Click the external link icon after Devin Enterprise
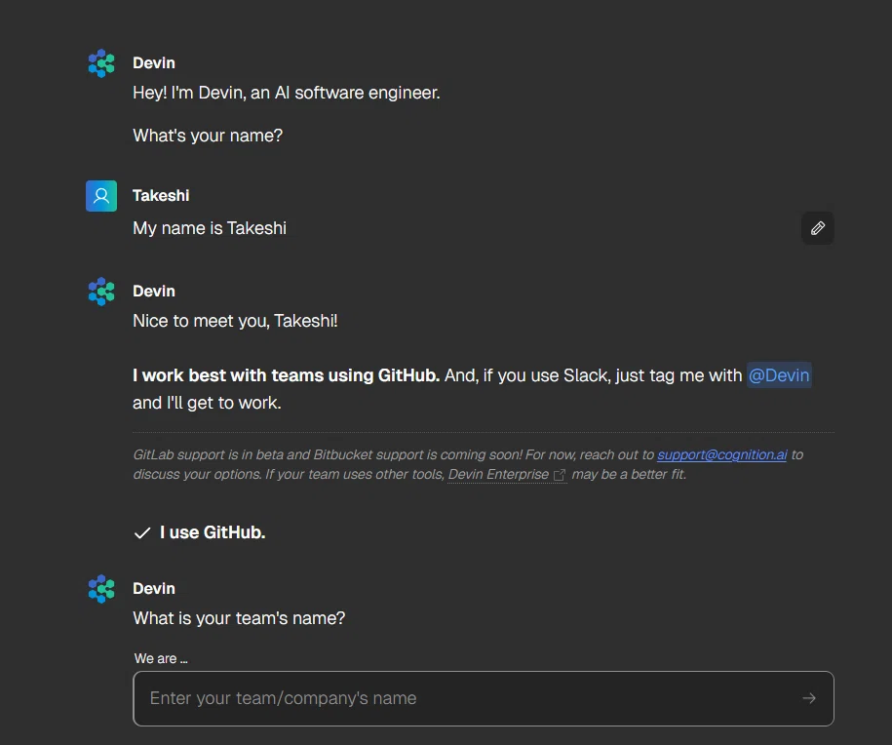 coord(560,475)
